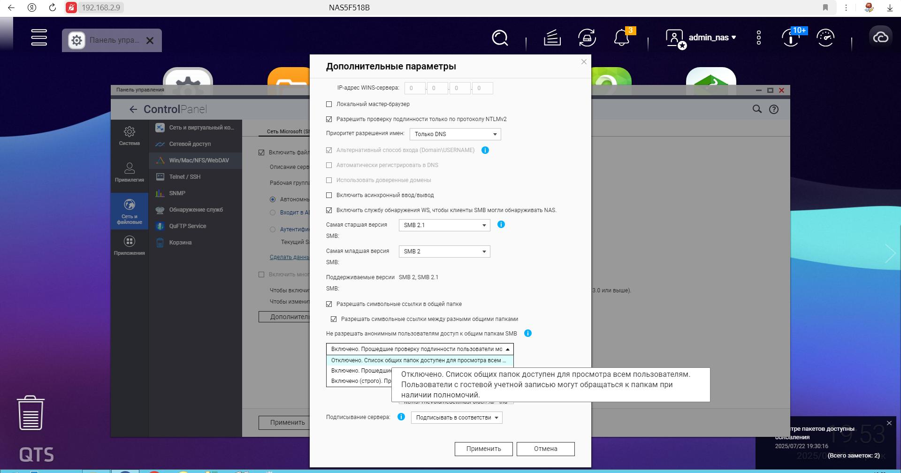Open the notifications bell icon

622,38
